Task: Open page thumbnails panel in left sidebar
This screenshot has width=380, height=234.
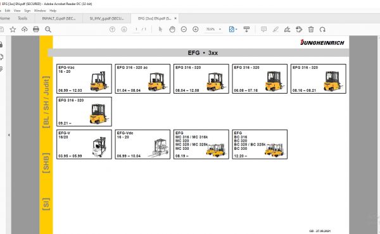Action: point(1,57)
